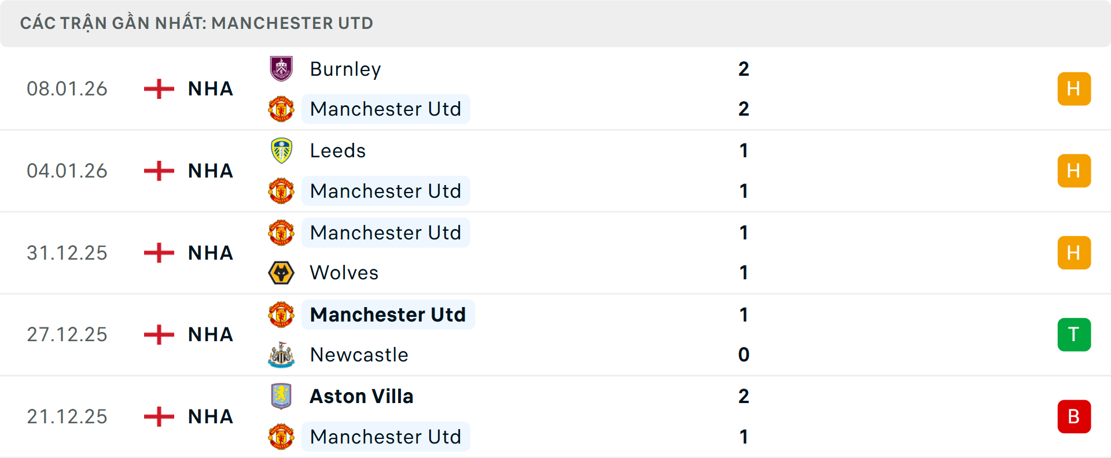Click the Các Trận Gần Nhất header
The image size is (1111, 458).
coord(197,23)
